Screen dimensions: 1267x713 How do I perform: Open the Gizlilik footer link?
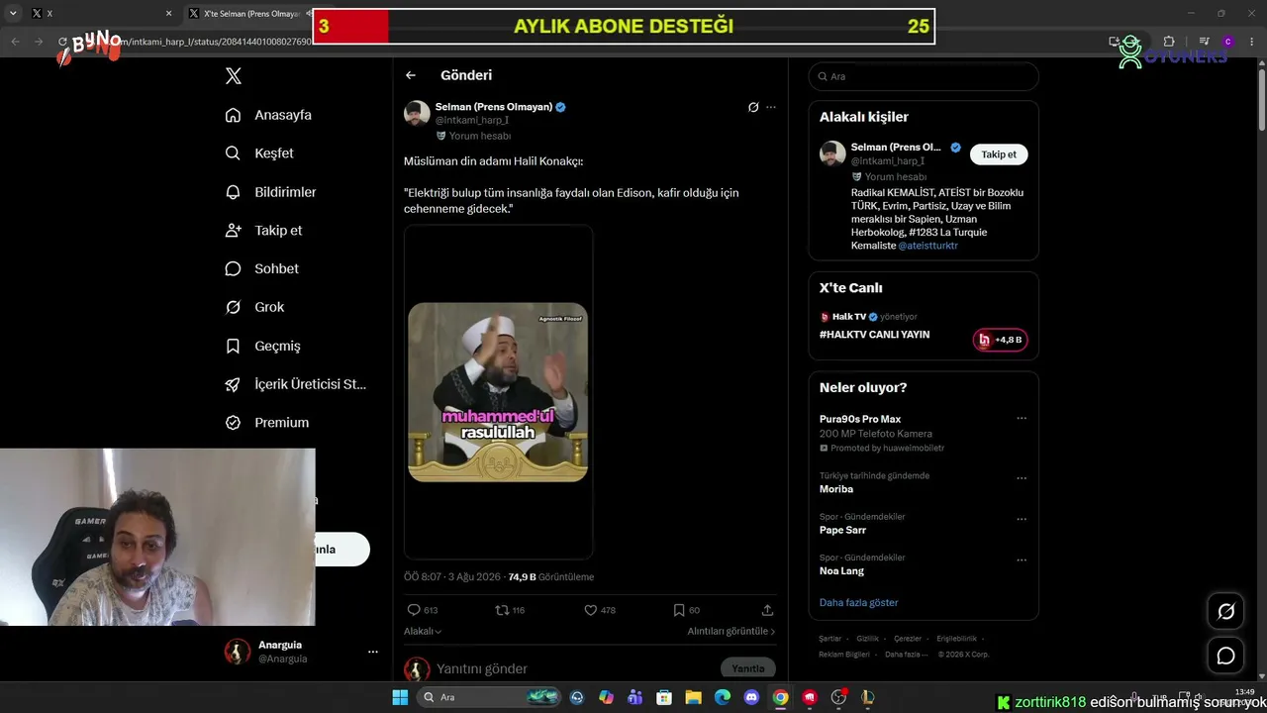coord(867,639)
